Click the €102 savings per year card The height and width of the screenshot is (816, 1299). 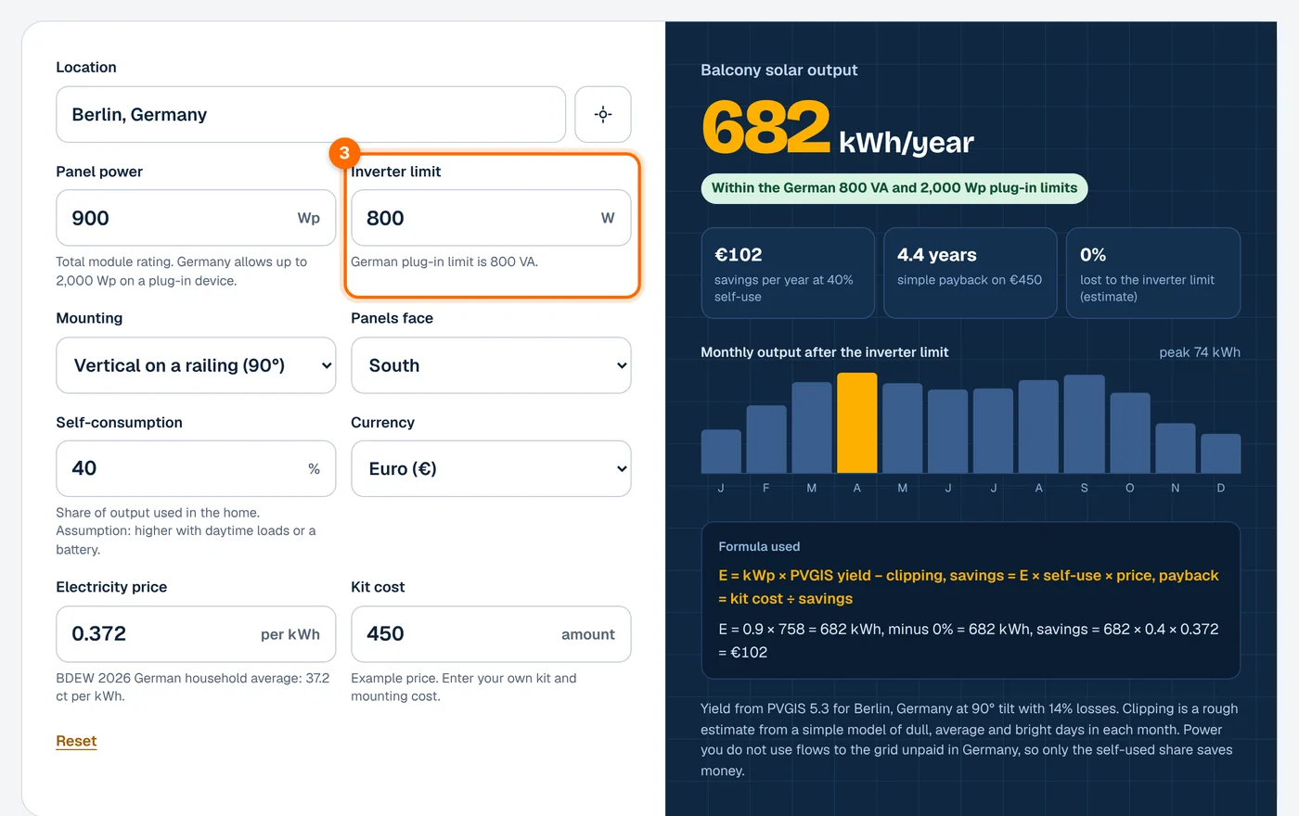(x=788, y=273)
